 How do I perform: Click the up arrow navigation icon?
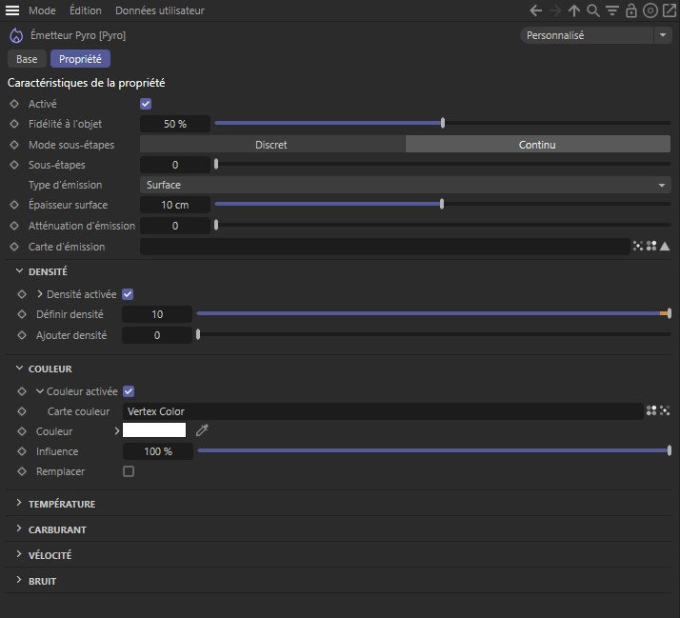[574, 10]
